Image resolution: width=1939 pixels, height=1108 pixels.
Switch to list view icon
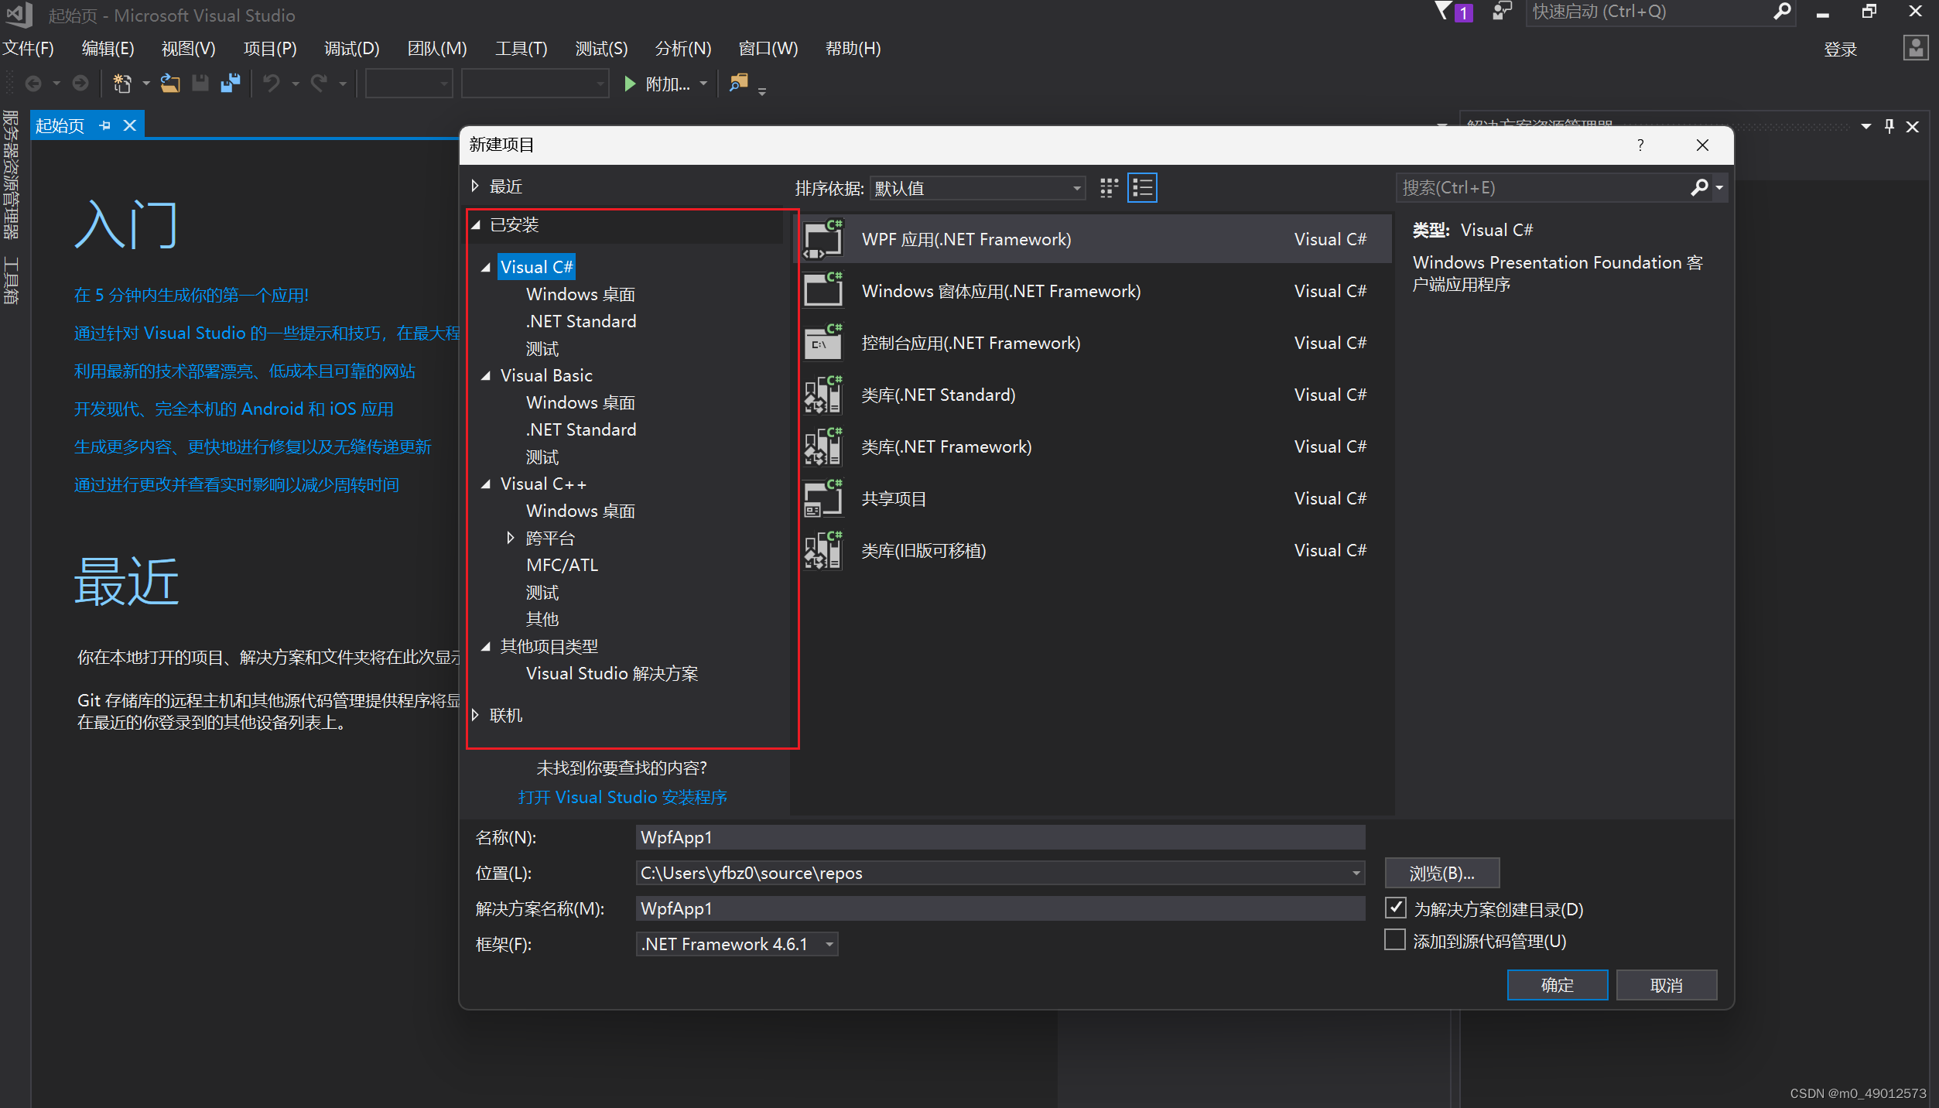pyautogui.click(x=1142, y=188)
